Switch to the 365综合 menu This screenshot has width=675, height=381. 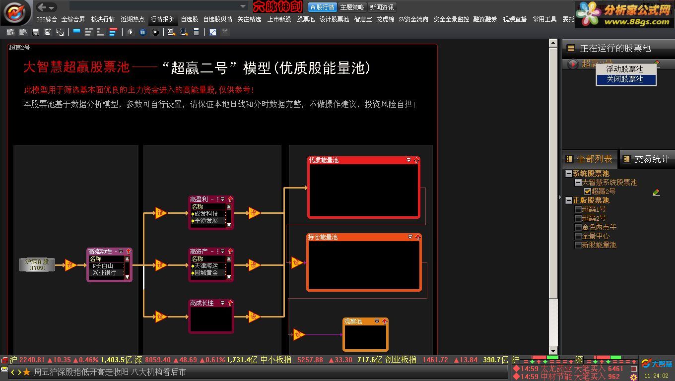point(47,19)
